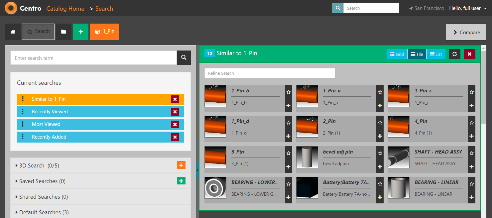Open the folder icon tab

point(63,32)
